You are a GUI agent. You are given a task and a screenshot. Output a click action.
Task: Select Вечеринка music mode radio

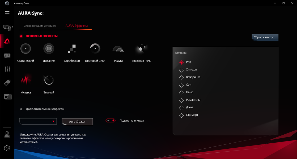[181, 77]
